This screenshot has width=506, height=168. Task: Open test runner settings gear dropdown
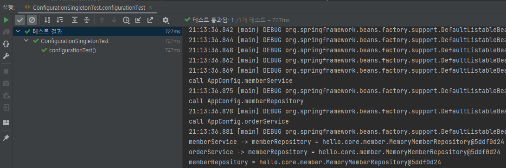click(166, 20)
